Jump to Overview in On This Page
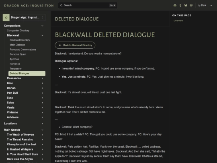The width and height of the screenshot is (217, 163). click(x=178, y=21)
